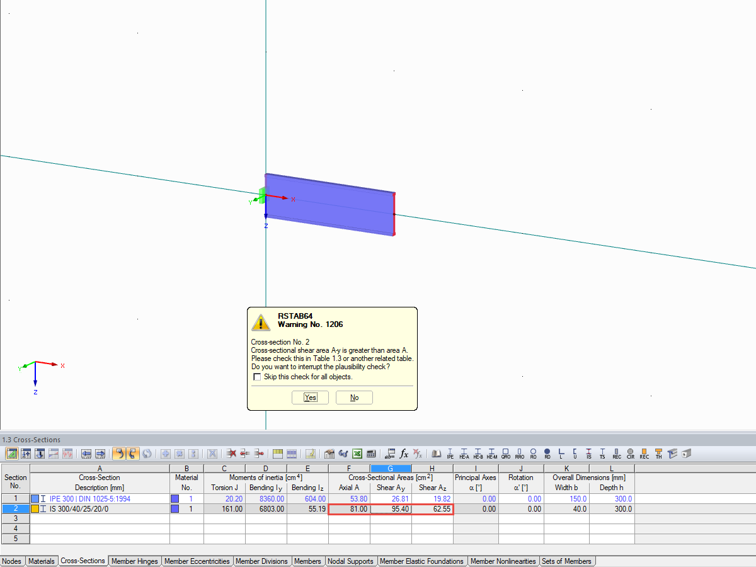Viewport: 756px width, 567px height.
Task: Select the HE-B section type icon
Action: pyautogui.click(x=478, y=453)
